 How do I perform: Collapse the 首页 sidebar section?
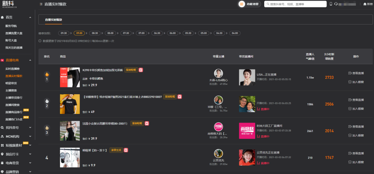(30, 17)
